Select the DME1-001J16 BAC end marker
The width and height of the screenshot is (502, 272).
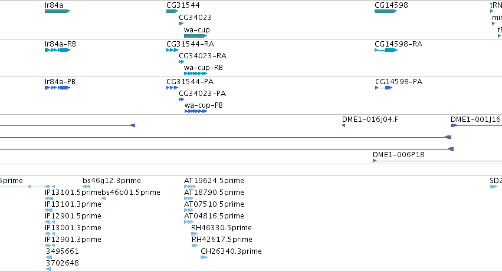454,125
